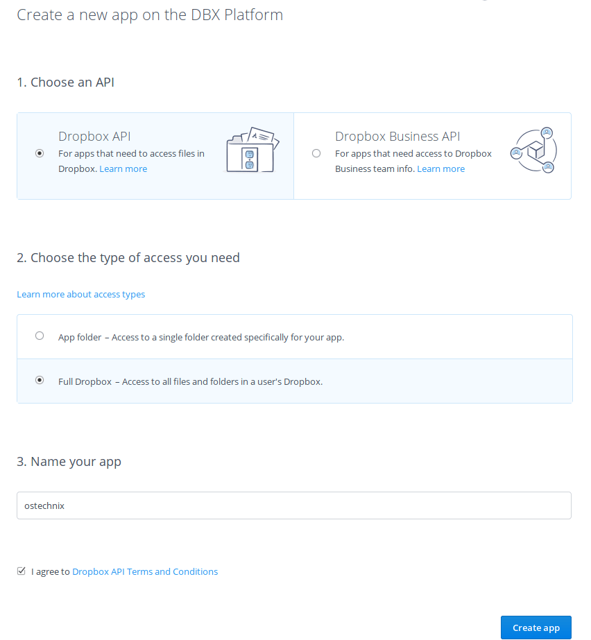
Task: Select the Dropbox Business API radio button
Action: coord(316,153)
